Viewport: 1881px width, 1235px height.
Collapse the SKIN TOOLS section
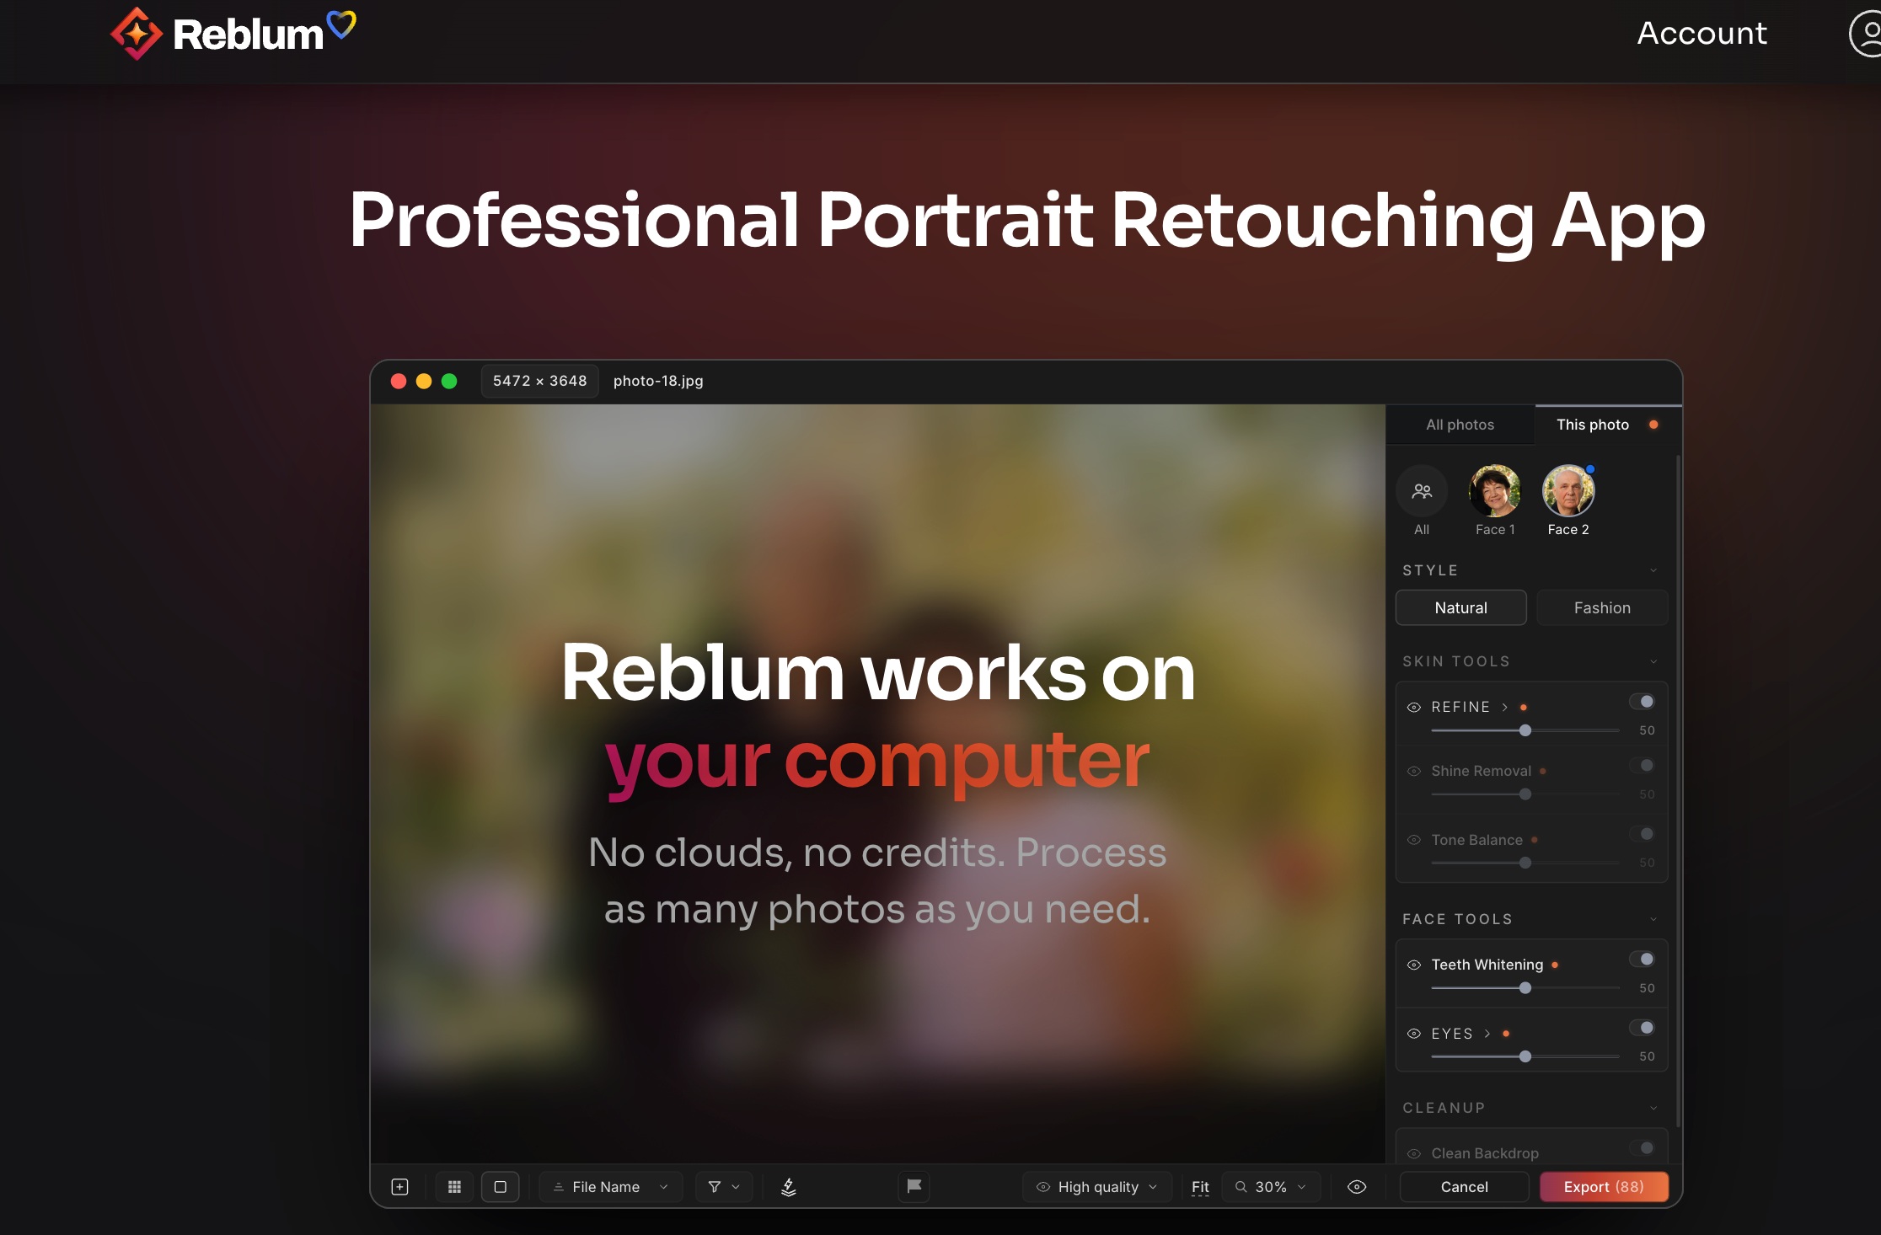(1653, 661)
